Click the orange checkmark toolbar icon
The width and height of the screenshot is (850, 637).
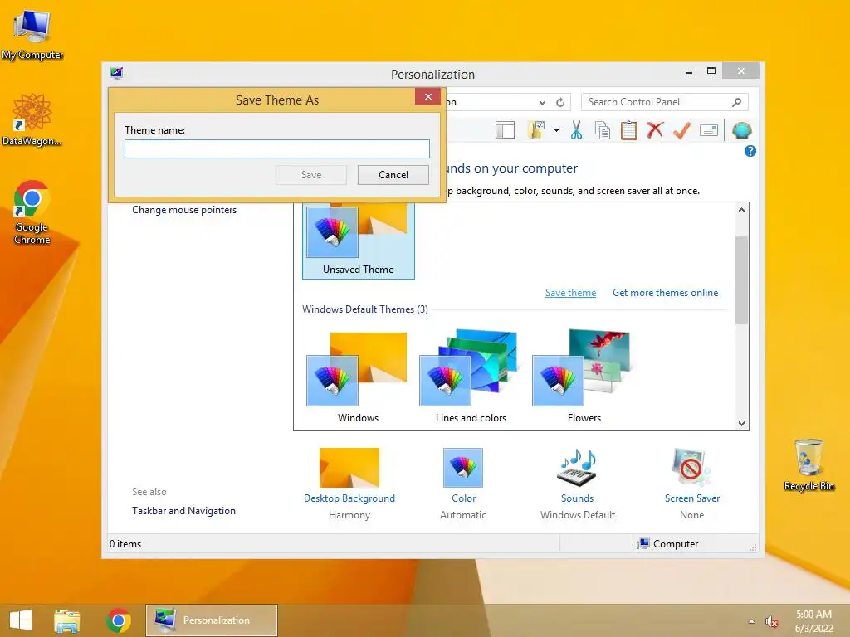click(681, 130)
